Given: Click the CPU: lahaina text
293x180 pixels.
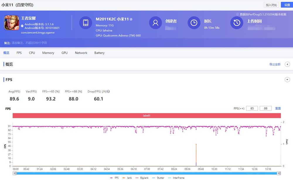Looking at the screenshot, I should click(x=104, y=30).
